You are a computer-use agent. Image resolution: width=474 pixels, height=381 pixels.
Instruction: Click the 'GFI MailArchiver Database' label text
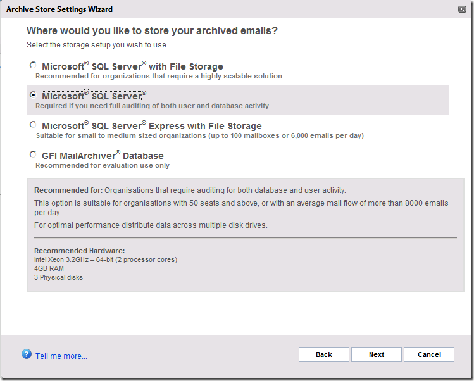pos(103,155)
